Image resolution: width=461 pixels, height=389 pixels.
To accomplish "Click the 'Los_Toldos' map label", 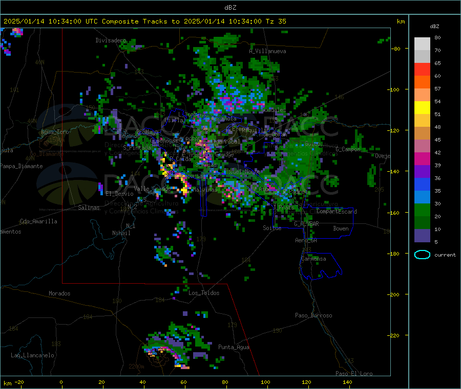I will click(x=204, y=293).
